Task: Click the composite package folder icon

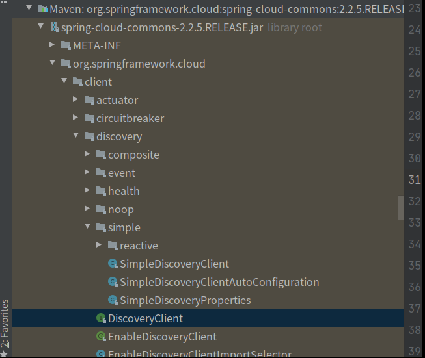Action: (101, 155)
